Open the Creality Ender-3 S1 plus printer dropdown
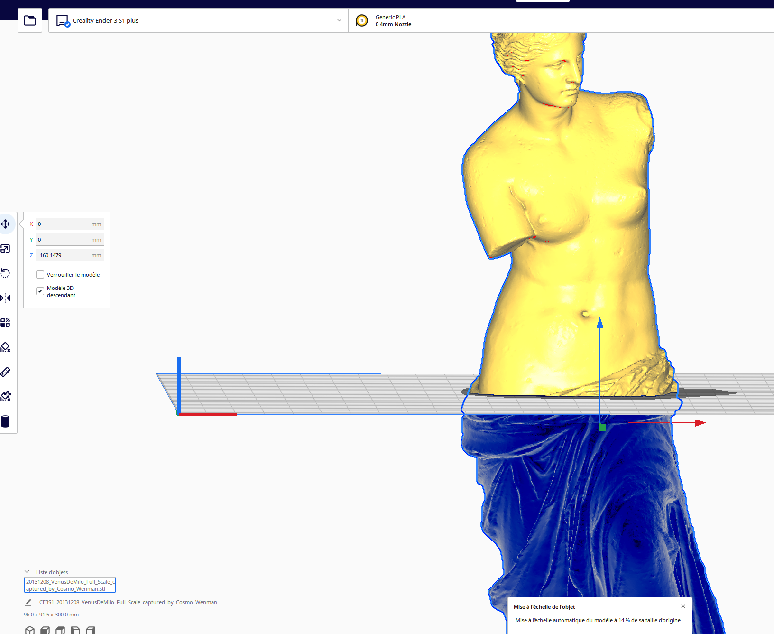 [x=198, y=20]
